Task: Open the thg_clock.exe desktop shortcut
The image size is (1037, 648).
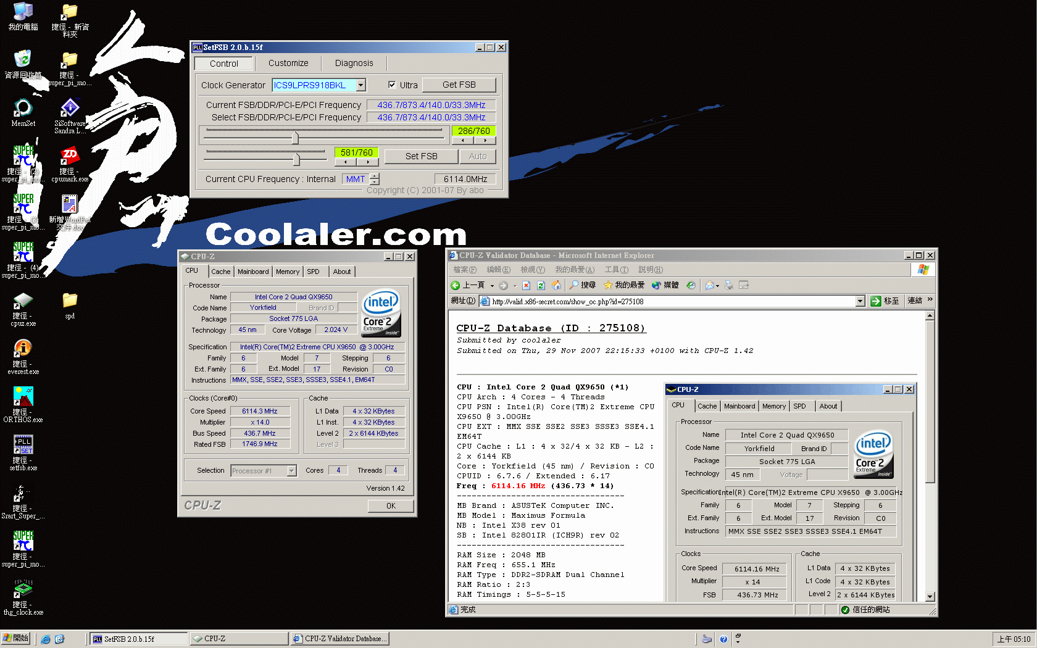Action: pos(23,598)
